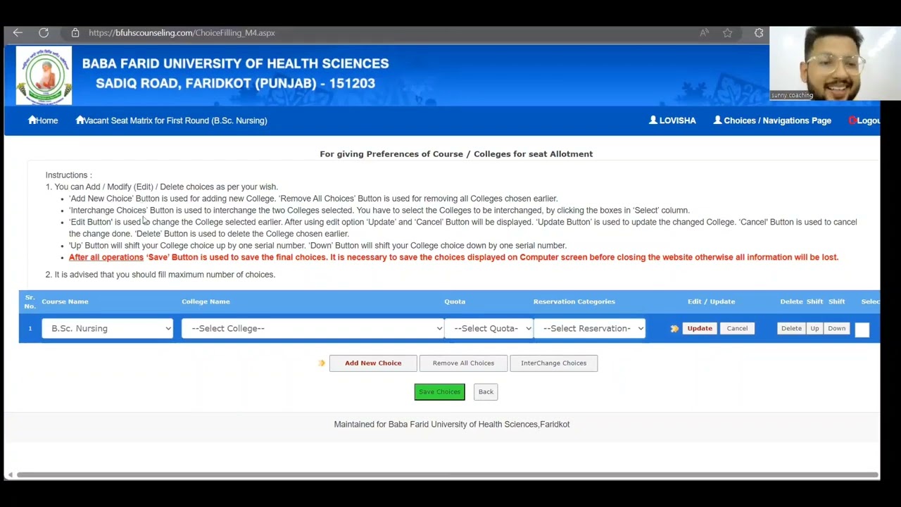The height and width of the screenshot is (507, 901).
Task: Open Vacant Seat Matrix for First Round
Action: click(x=171, y=120)
